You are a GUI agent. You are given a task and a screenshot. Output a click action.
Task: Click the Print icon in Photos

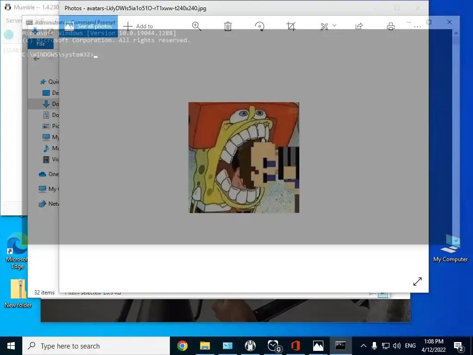pyautogui.click(x=391, y=26)
